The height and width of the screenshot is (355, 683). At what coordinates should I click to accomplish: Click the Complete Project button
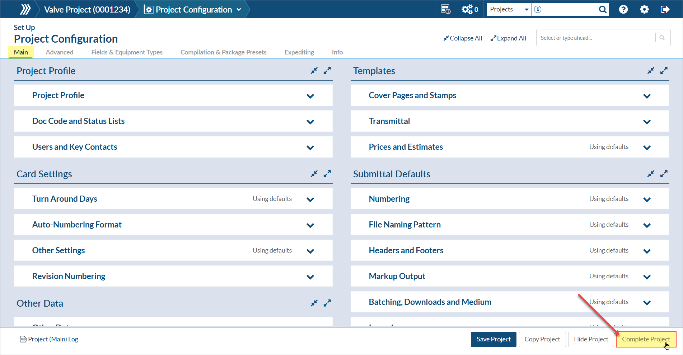point(646,339)
